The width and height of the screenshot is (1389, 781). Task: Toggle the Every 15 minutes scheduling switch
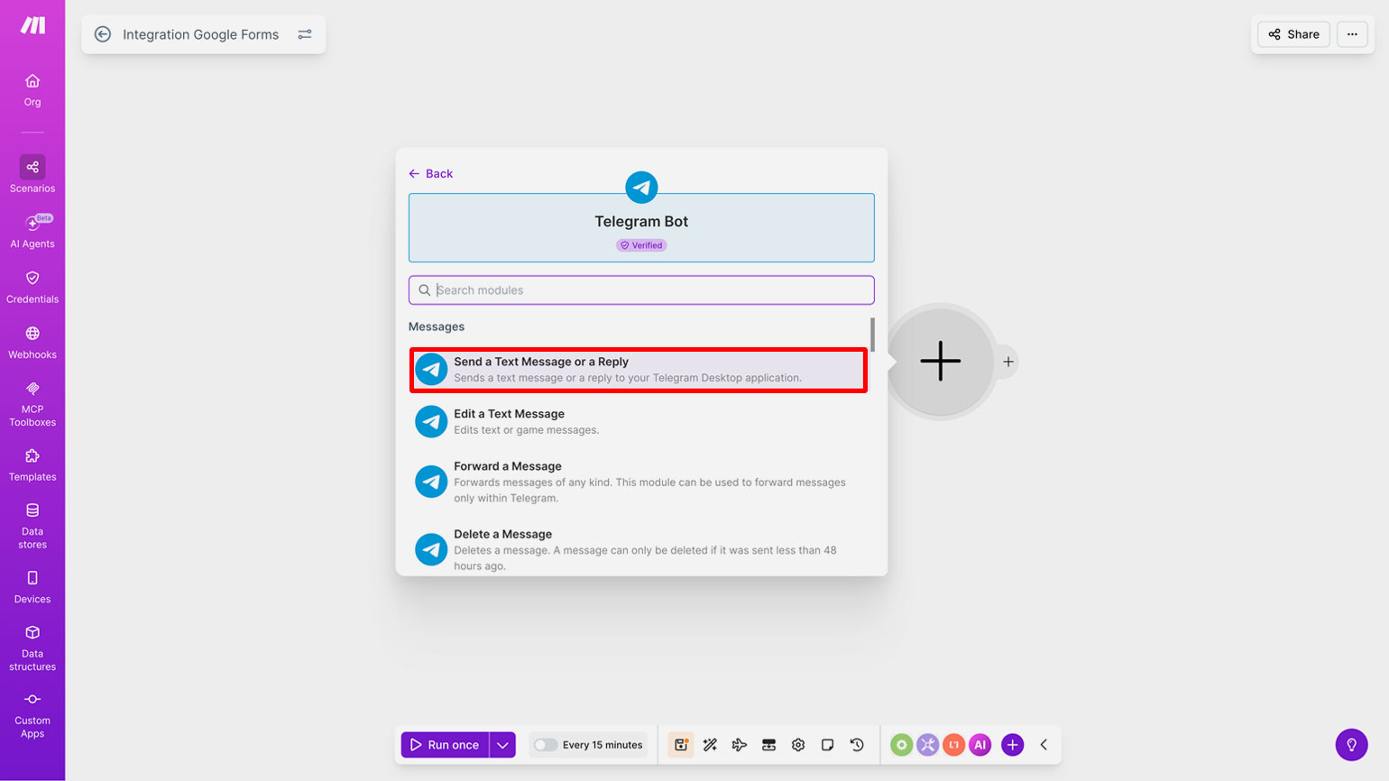545,745
